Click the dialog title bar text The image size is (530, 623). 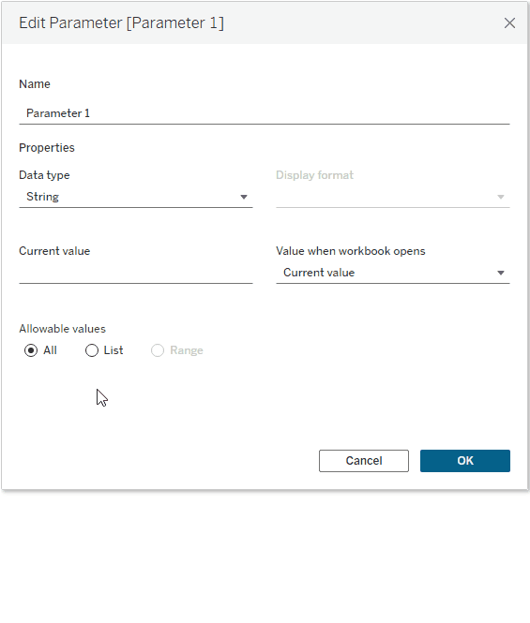point(121,23)
